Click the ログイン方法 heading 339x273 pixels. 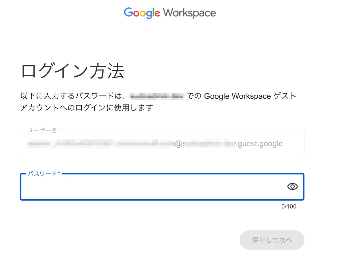(x=72, y=71)
